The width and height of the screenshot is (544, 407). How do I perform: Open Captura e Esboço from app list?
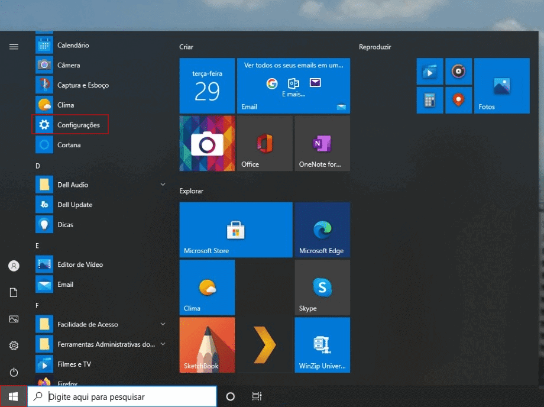(101, 85)
